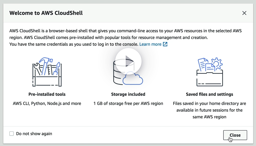256x146 pixels.
Task: Click the AWS CLI, Python, Node.js text
Action: pyautogui.click(x=47, y=104)
